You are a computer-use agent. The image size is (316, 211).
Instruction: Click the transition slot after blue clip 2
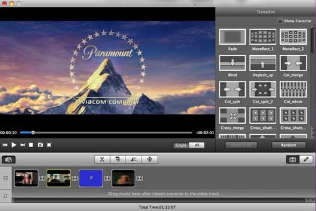click(x=107, y=178)
